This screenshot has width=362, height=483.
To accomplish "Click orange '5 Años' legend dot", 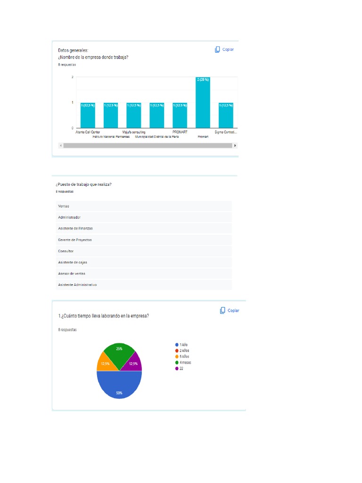I will click(x=177, y=357).
